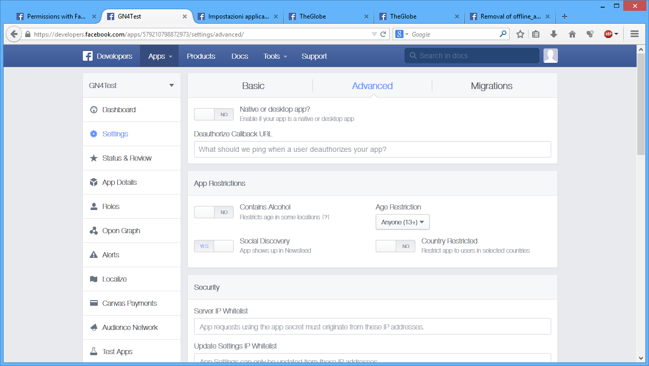The width and height of the screenshot is (649, 366).
Task: Open the Products navigation link
Action: (201, 56)
